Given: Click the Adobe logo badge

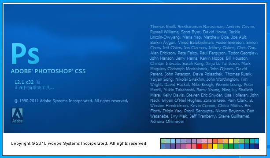Looking at the screenshot, I should click(x=17, y=115).
